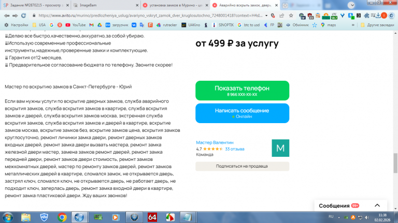Click the seller avatar with letter M
Viewport: 398px width, 223px height.
click(280, 148)
